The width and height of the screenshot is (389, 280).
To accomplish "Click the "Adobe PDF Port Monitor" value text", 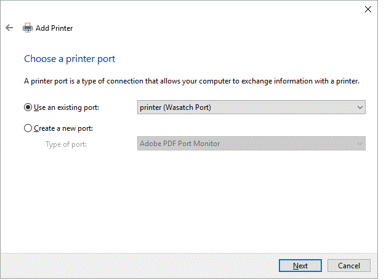I will tap(180, 144).
